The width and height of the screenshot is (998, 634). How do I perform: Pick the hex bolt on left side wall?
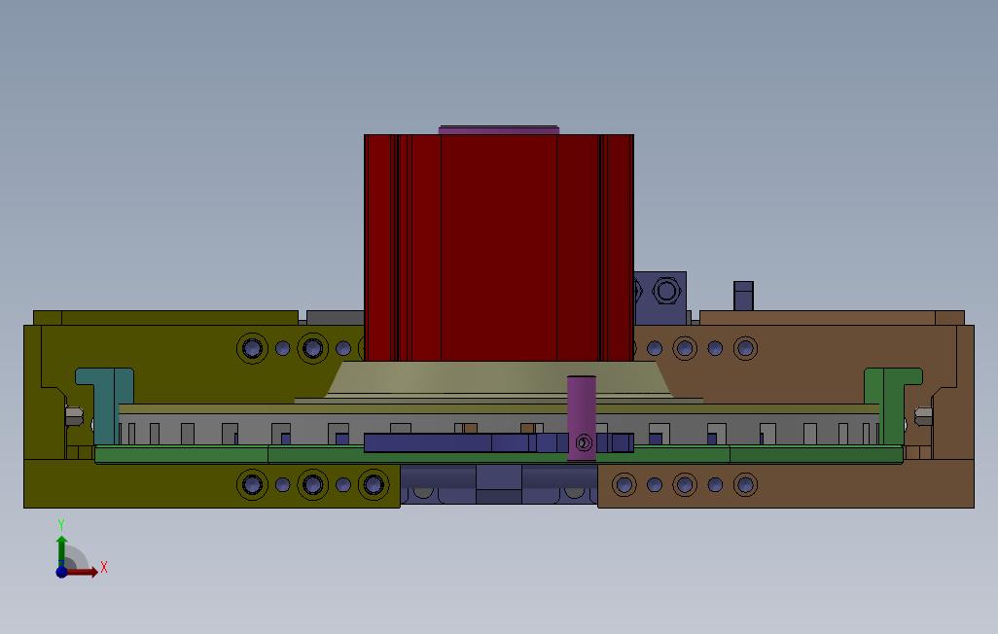75,417
